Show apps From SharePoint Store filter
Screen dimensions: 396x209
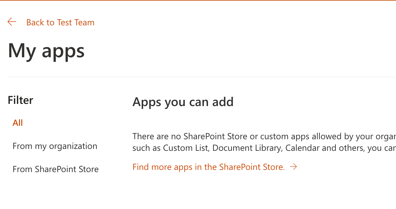point(56,169)
